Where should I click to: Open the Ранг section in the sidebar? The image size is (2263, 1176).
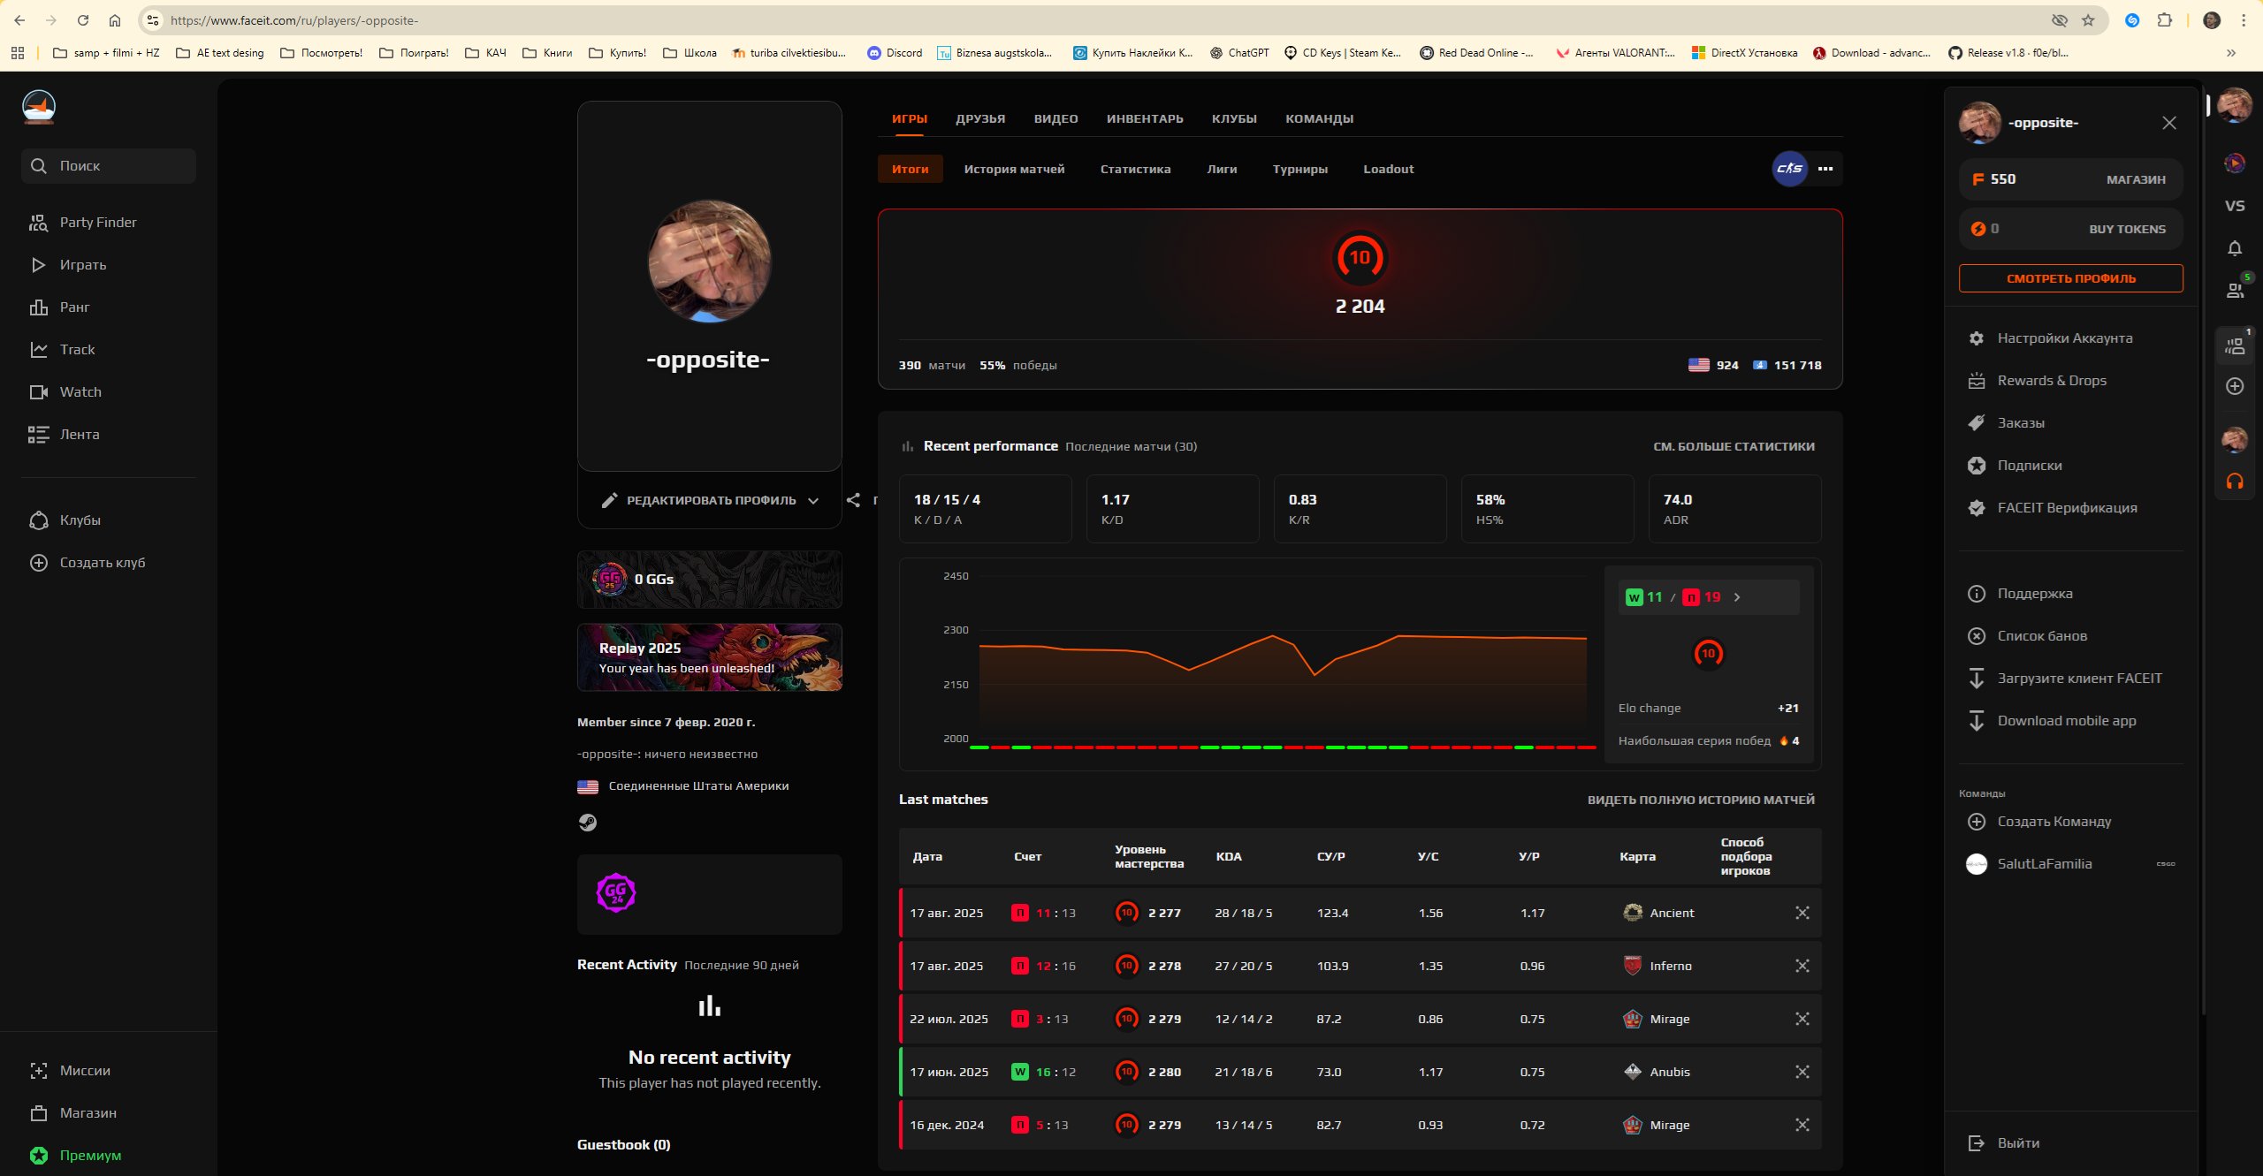(x=75, y=307)
